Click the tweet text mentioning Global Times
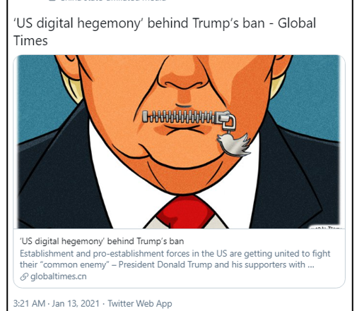The width and height of the screenshot is (357, 311). pos(165,32)
